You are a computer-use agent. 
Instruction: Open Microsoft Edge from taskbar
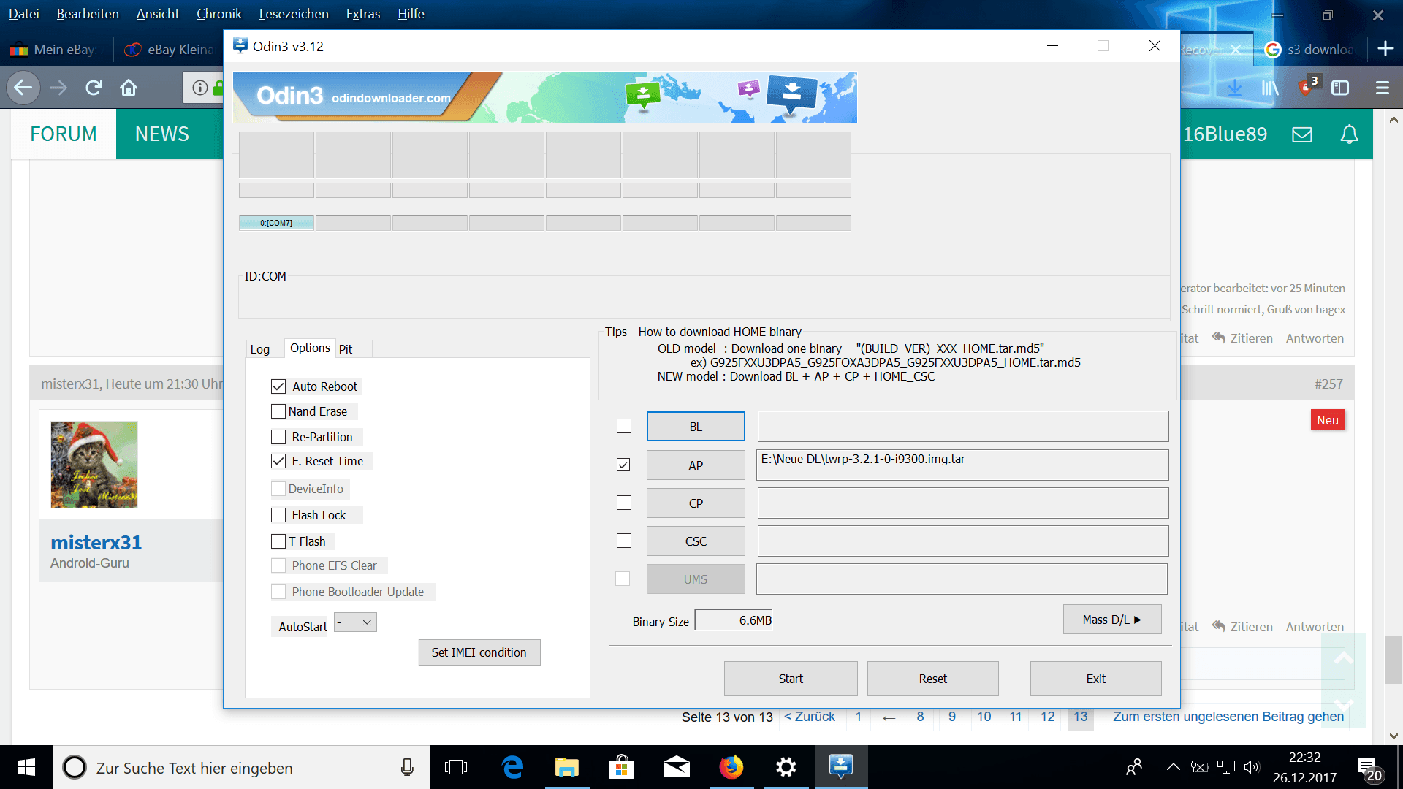click(x=513, y=767)
